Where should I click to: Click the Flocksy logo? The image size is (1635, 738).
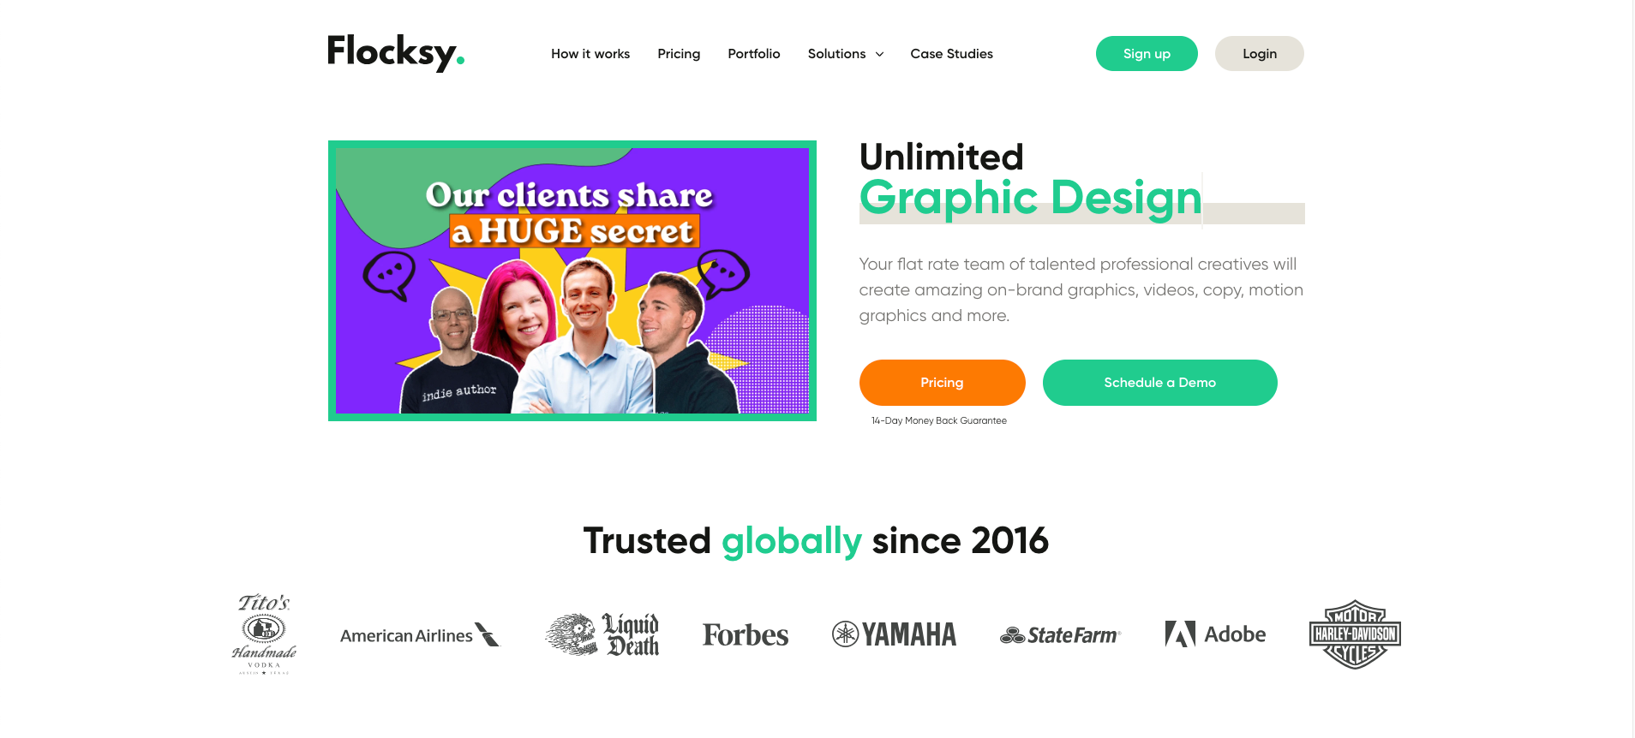[396, 53]
